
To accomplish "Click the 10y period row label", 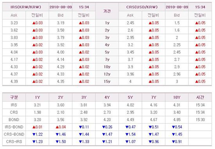I will 107,67.
